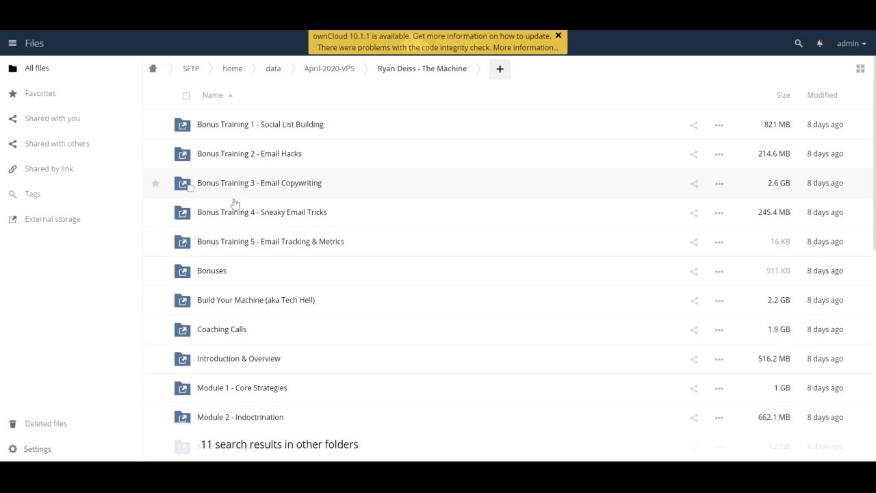The height and width of the screenshot is (493, 876).
Task: Navigate to April-2020-VPS breadcrumb
Action: click(329, 68)
